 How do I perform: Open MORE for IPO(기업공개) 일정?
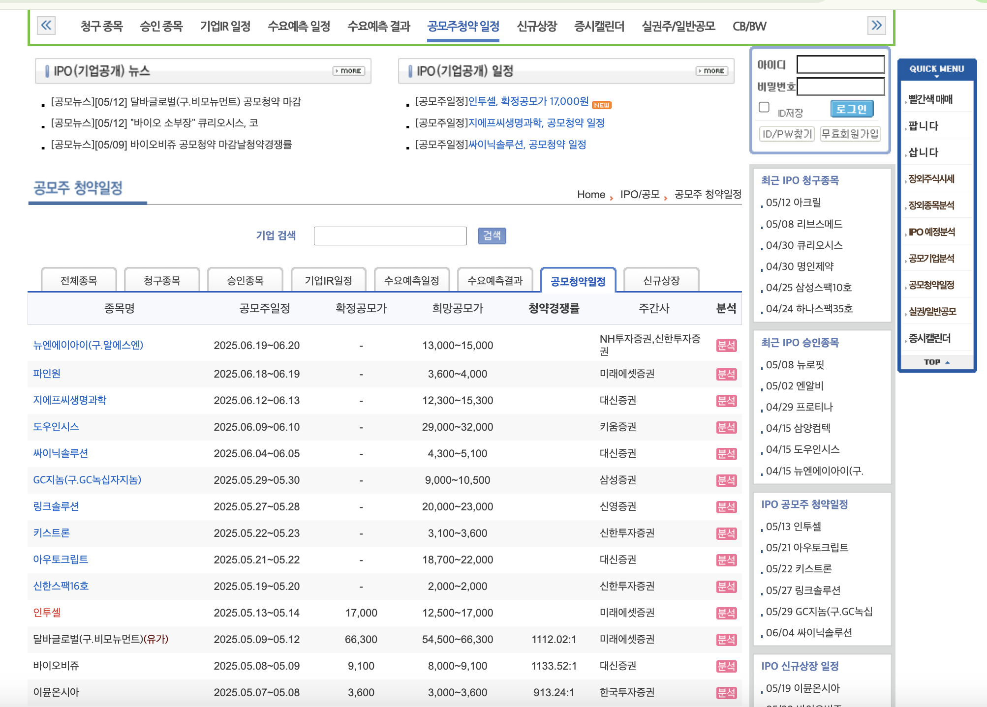pyautogui.click(x=711, y=71)
